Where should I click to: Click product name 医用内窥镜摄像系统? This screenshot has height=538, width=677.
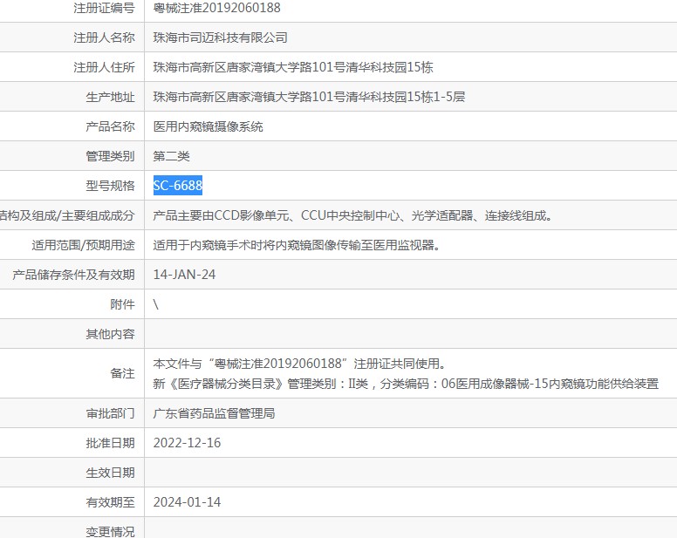pos(209,126)
